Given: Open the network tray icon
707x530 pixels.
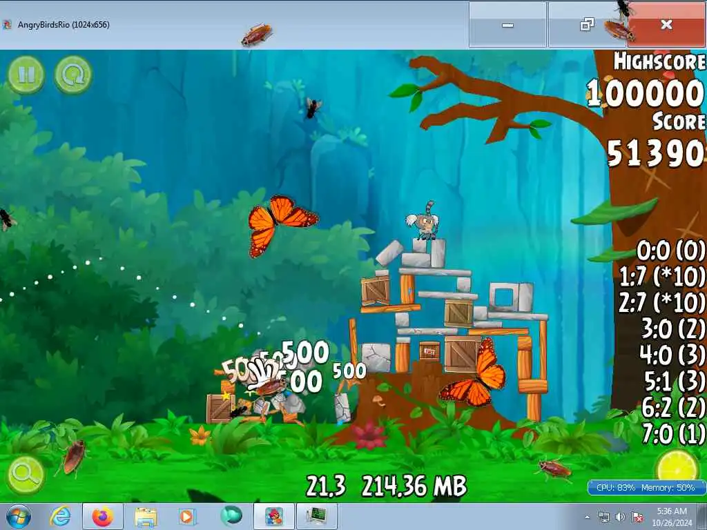Looking at the screenshot, I should pos(603,517).
